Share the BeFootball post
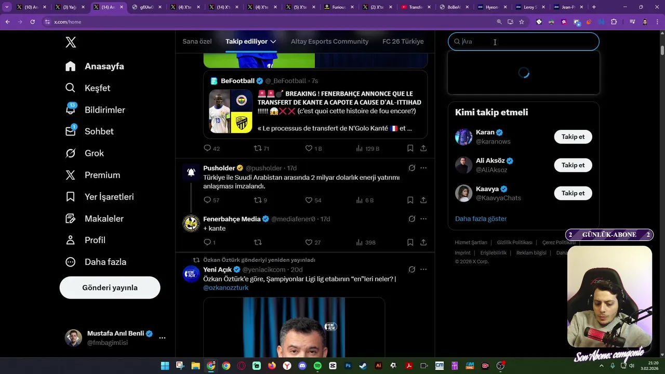 [423, 149]
